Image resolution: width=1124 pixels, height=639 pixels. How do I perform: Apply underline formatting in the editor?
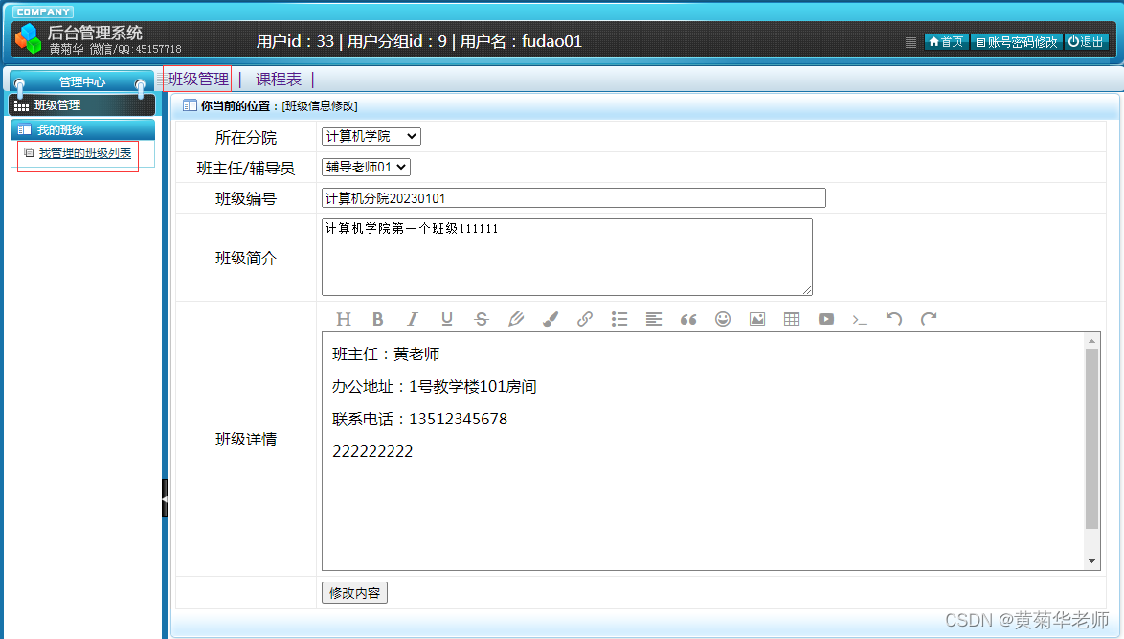click(x=446, y=319)
